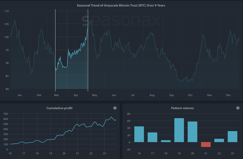Select the left white marker of the highlighted period
243x159 pixels.
(55, 50)
